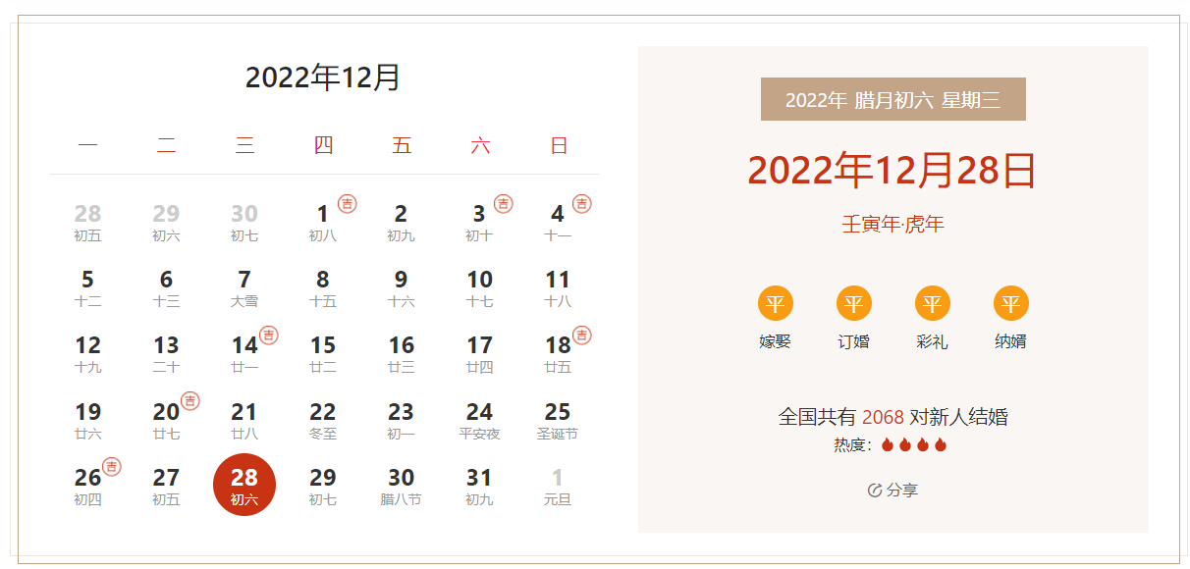Click the Wednesday 三 weekday header
This screenshot has height=569, width=1190.
click(244, 146)
